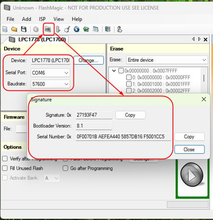This screenshot has height=220, width=213.
Task: Click the Read Device Signature barcode icon
Action: click(x=48, y=29)
